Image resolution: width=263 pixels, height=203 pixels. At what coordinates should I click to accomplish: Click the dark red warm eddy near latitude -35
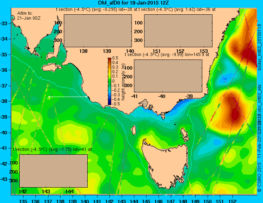(248, 54)
